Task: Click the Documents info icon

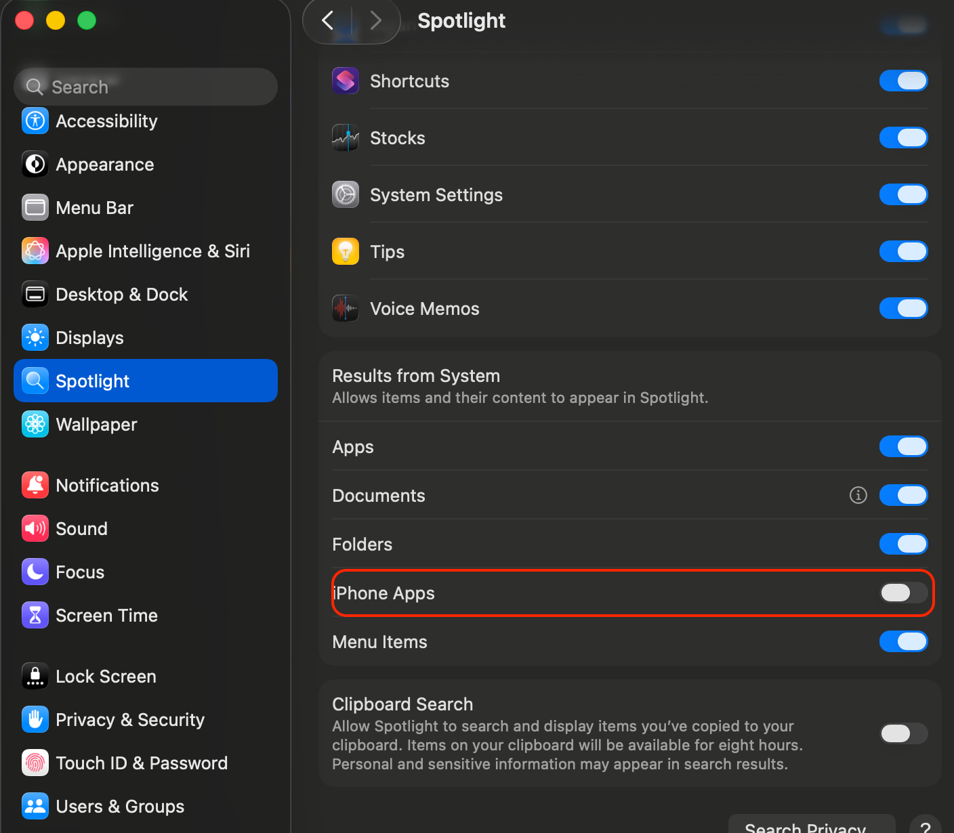Action: pos(858,496)
